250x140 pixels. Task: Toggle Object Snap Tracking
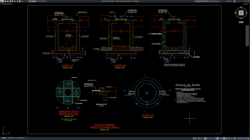coord(215,138)
